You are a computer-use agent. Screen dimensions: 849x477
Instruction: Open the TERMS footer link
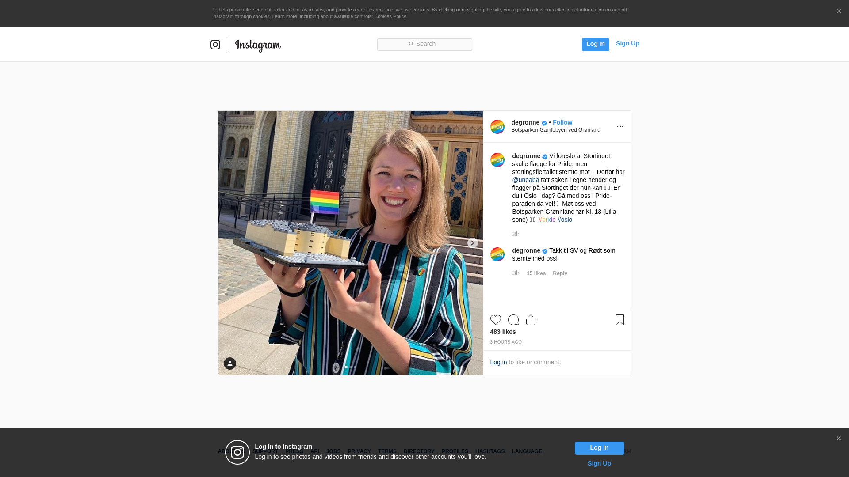coord(387,451)
